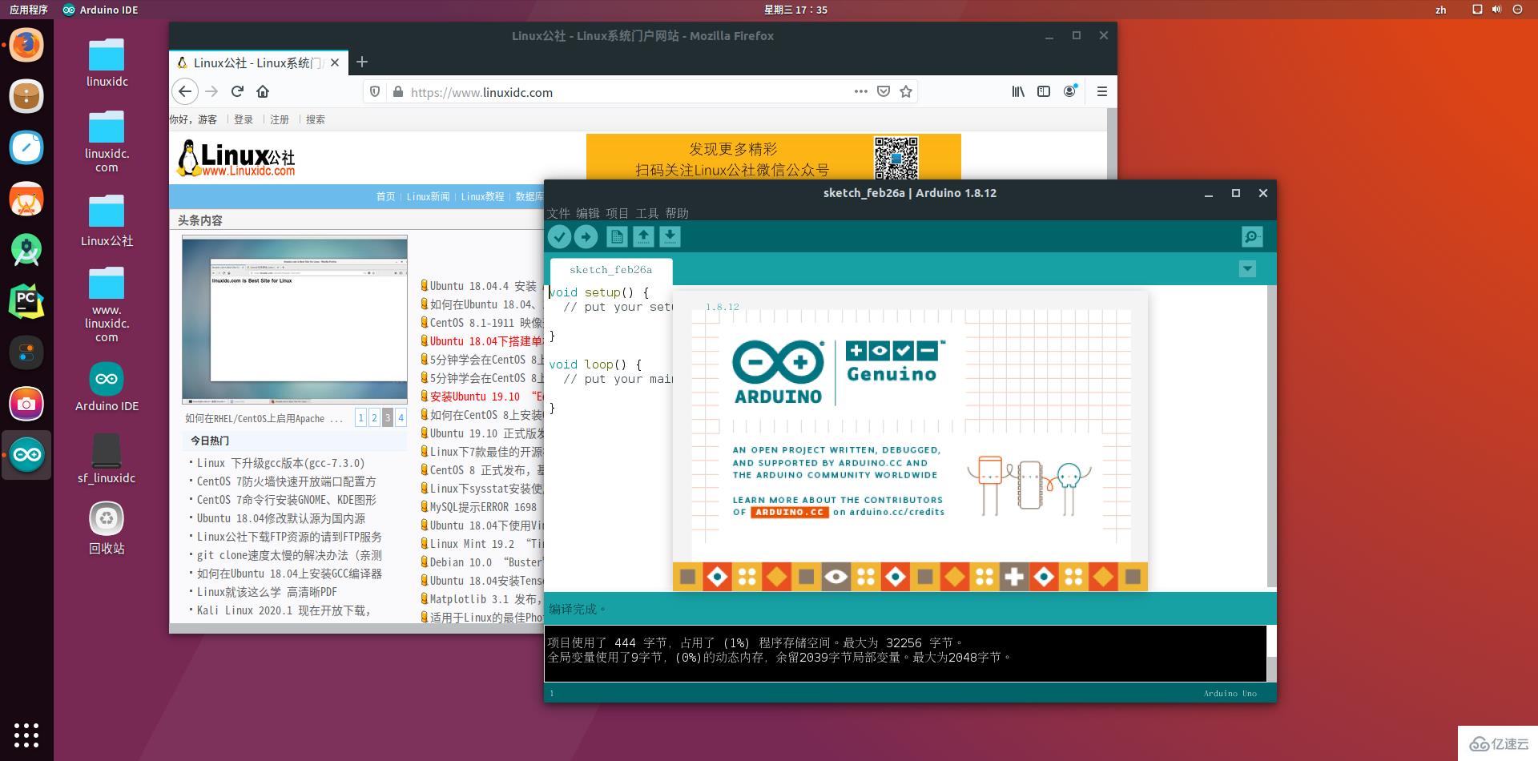Click Firefox forward arrow button
The width and height of the screenshot is (1538, 761).
pos(211,91)
